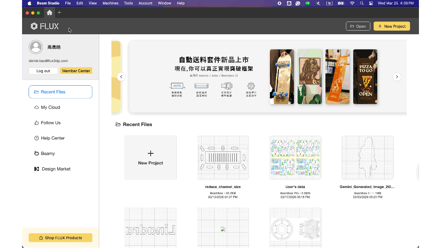Click the Grammarly G icon in menu bar
The image size is (441, 248).
click(298, 3)
